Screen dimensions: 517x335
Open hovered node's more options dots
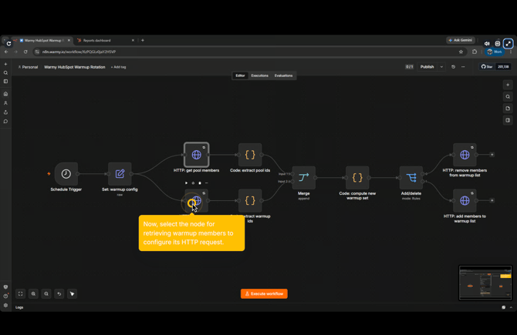pos(206,183)
